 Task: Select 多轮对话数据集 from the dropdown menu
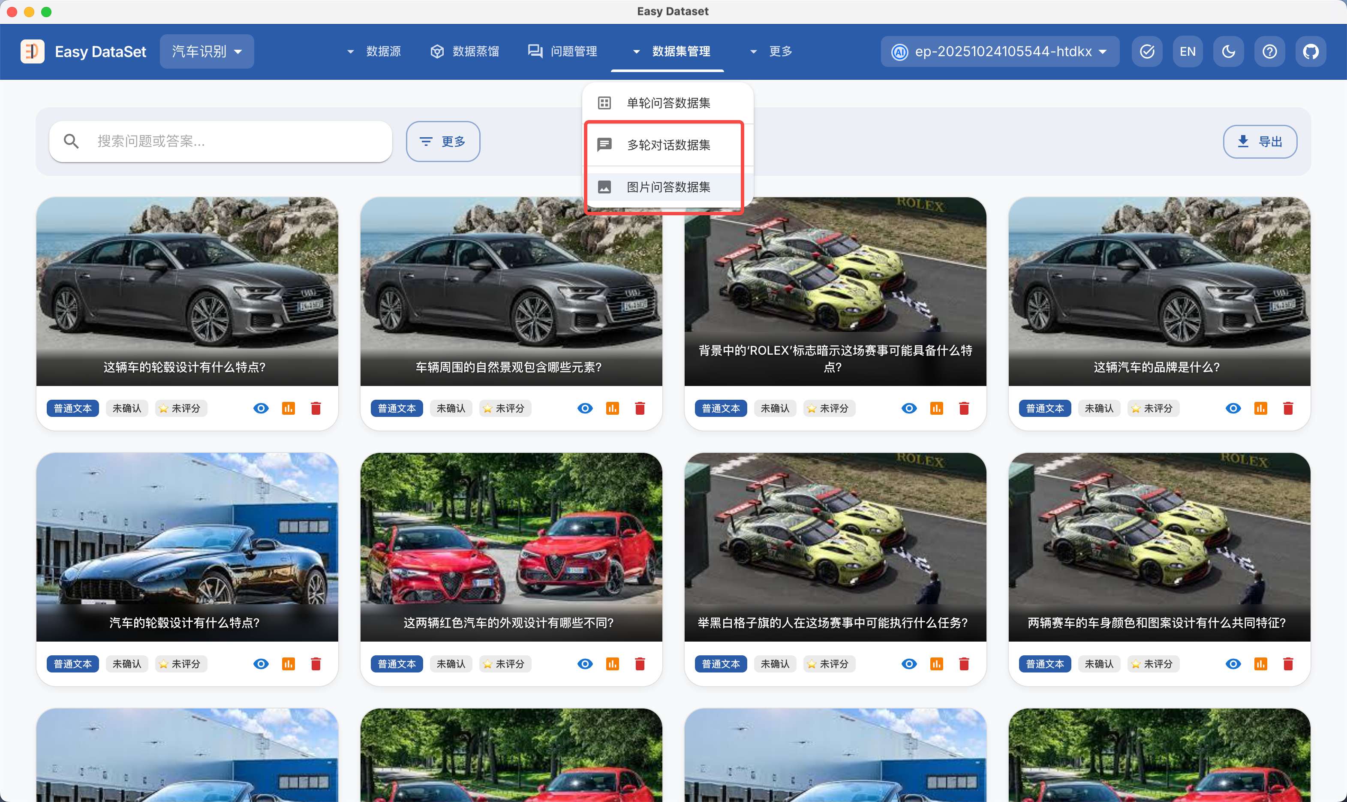pos(668,145)
